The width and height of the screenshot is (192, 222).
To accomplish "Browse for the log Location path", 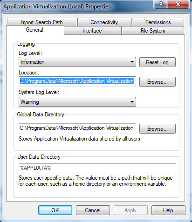I will point(158,82).
